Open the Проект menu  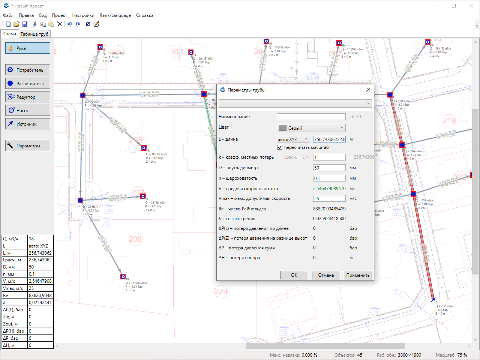tap(59, 15)
